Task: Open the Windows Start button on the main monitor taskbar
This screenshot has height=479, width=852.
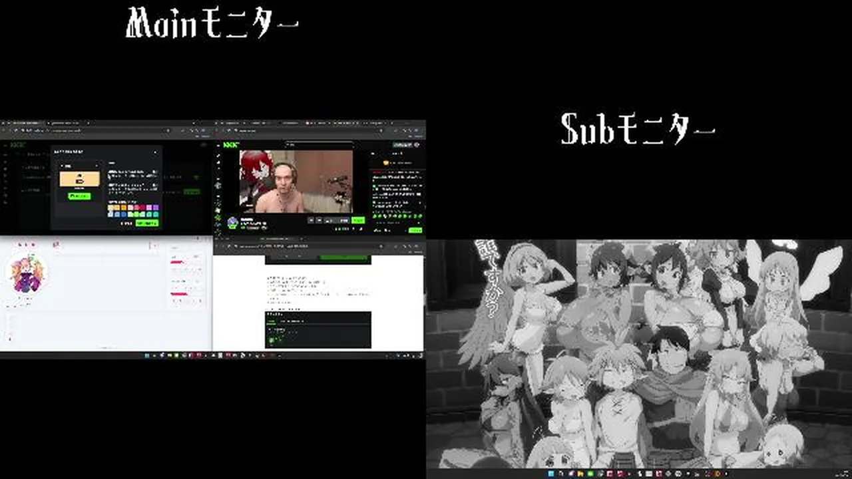Action: click(147, 356)
